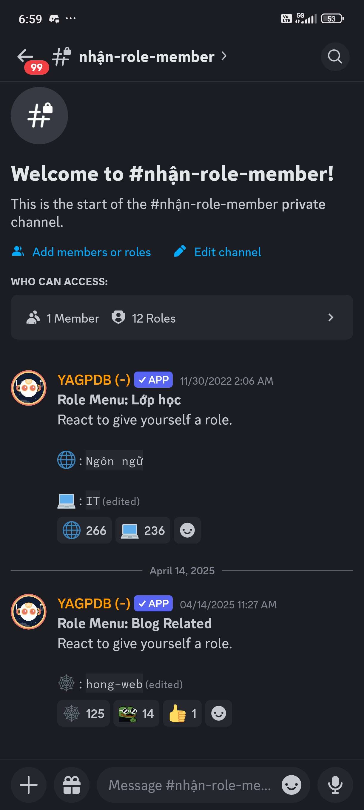Tap the plus attachment button
This screenshot has width=364, height=810.
29,785
